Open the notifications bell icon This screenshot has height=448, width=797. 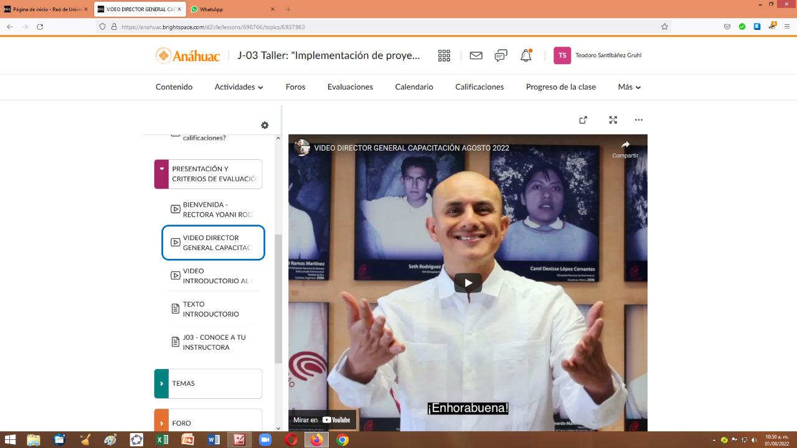tap(526, 55)
